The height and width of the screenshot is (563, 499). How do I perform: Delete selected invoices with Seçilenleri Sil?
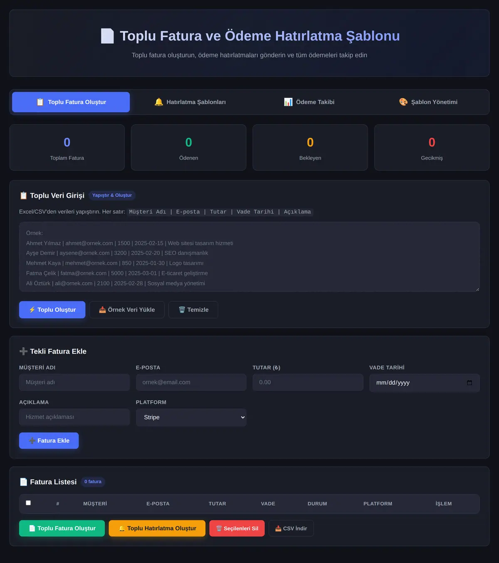point(237,529)
